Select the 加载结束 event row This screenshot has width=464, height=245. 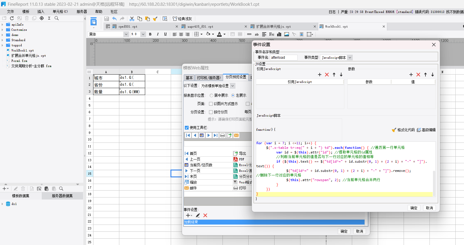click(x=274, y=222)
